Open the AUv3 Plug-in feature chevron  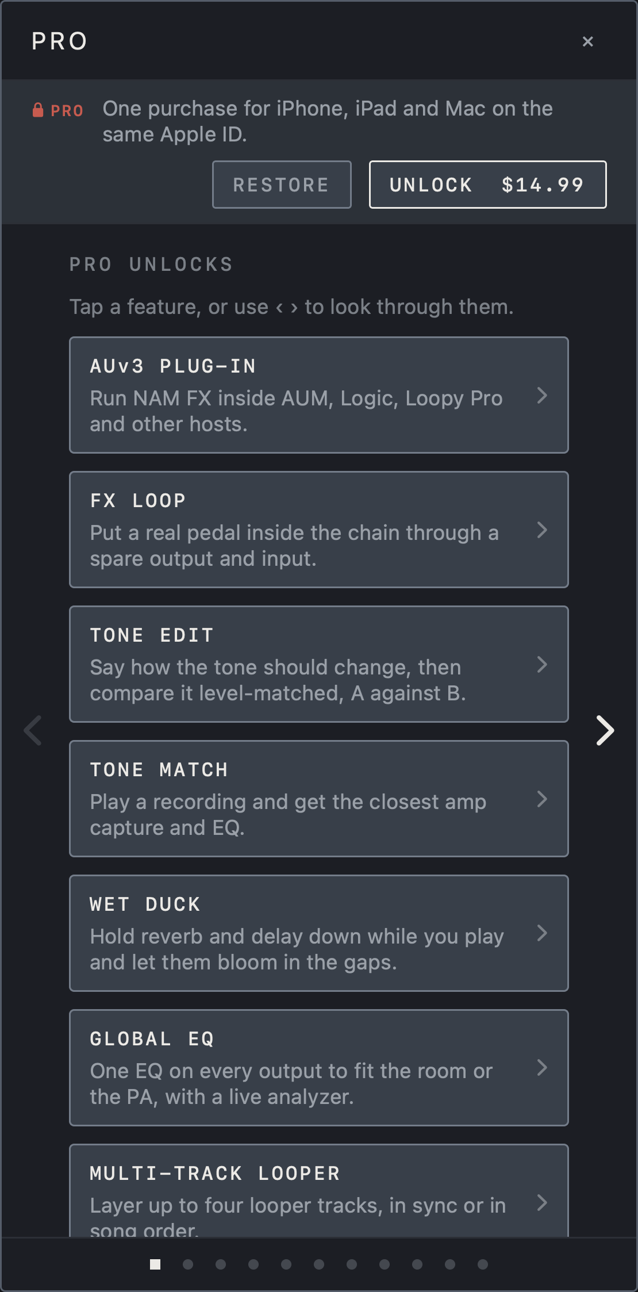541,395
